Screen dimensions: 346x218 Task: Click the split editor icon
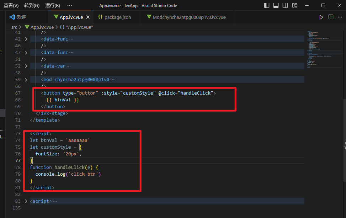click(331, 17)
